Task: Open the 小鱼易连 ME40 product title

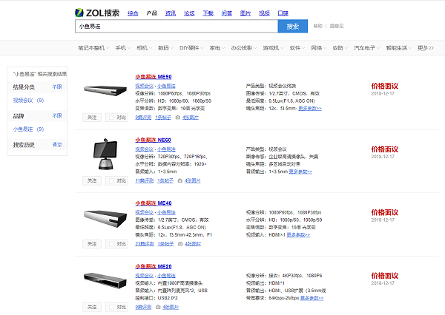Action: [x=154, y=203]
